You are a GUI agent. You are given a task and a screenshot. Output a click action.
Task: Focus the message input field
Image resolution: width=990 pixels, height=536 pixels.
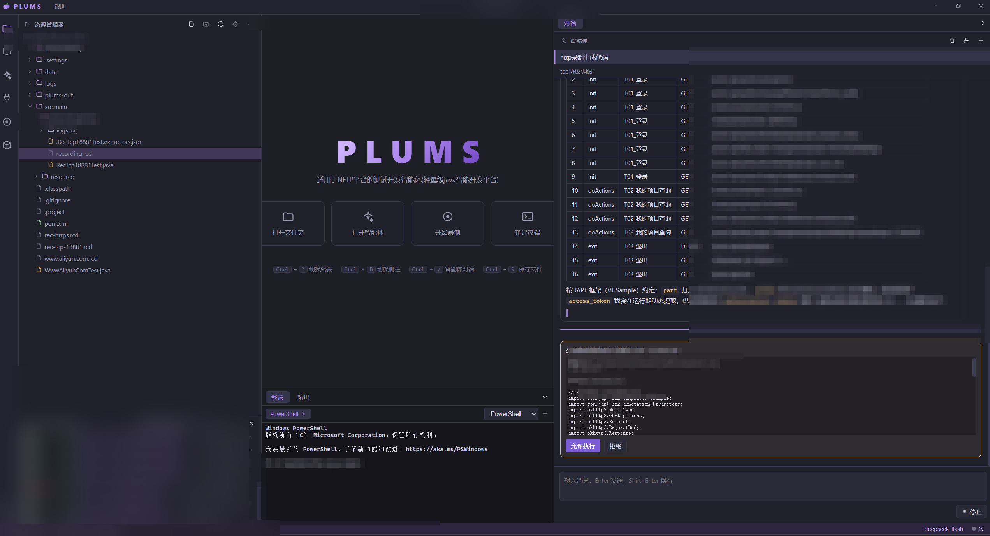(773, 486)
